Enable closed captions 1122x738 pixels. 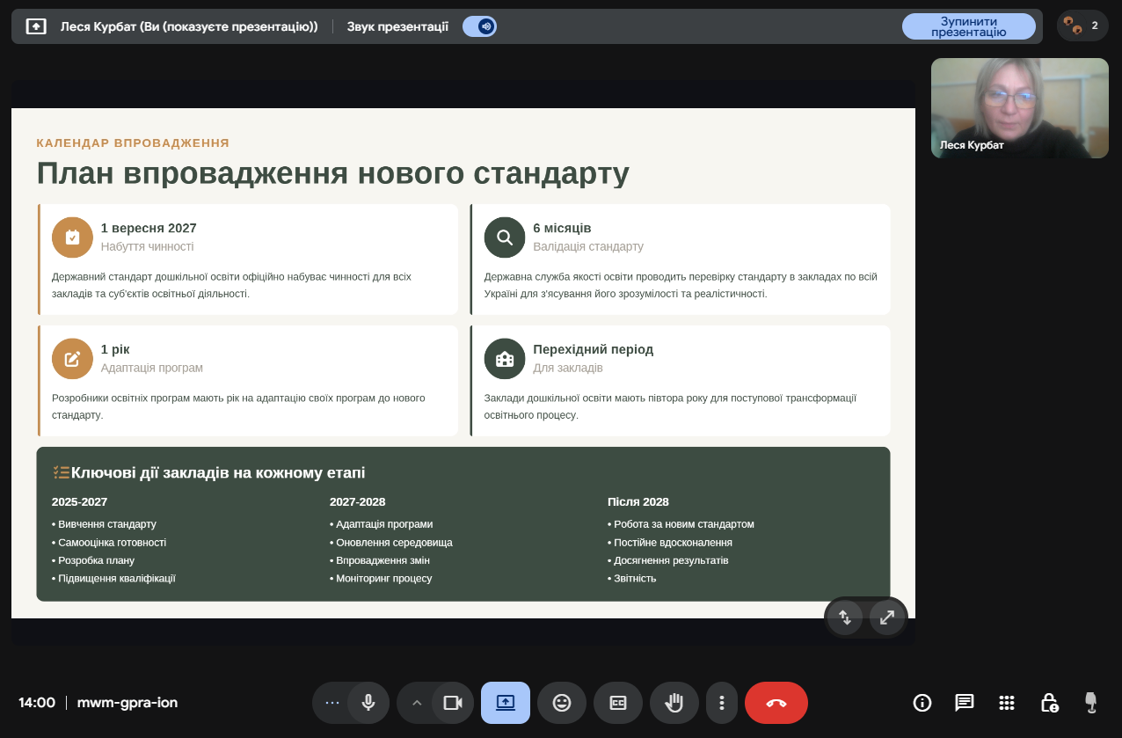tap(618, 703)
